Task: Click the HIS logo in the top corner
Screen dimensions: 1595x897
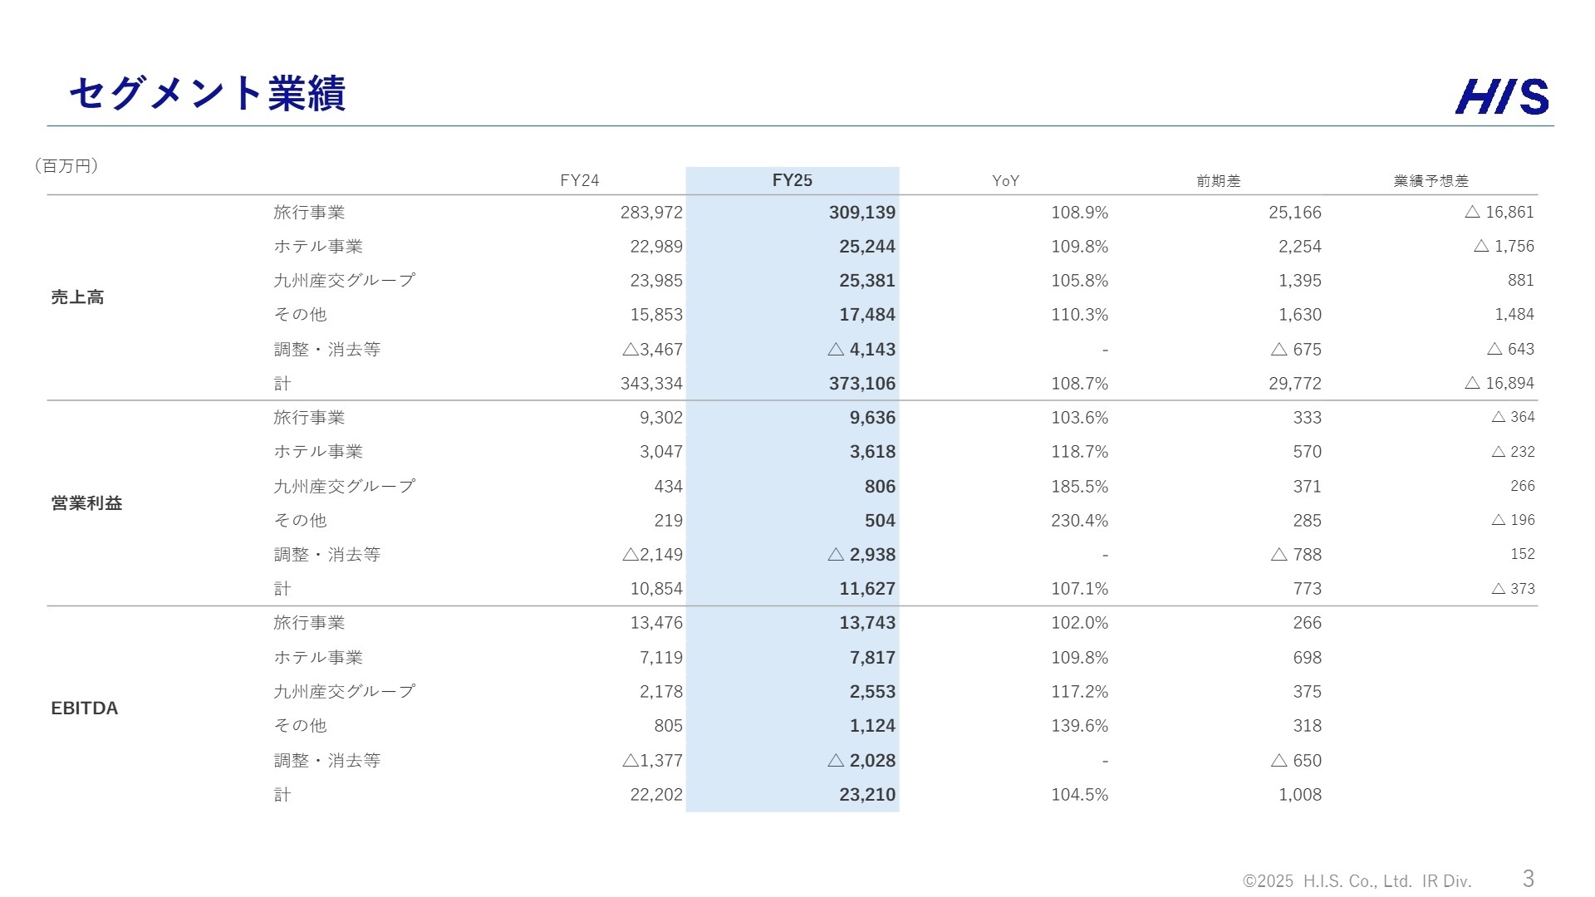Action: [x=1501, y=96]
